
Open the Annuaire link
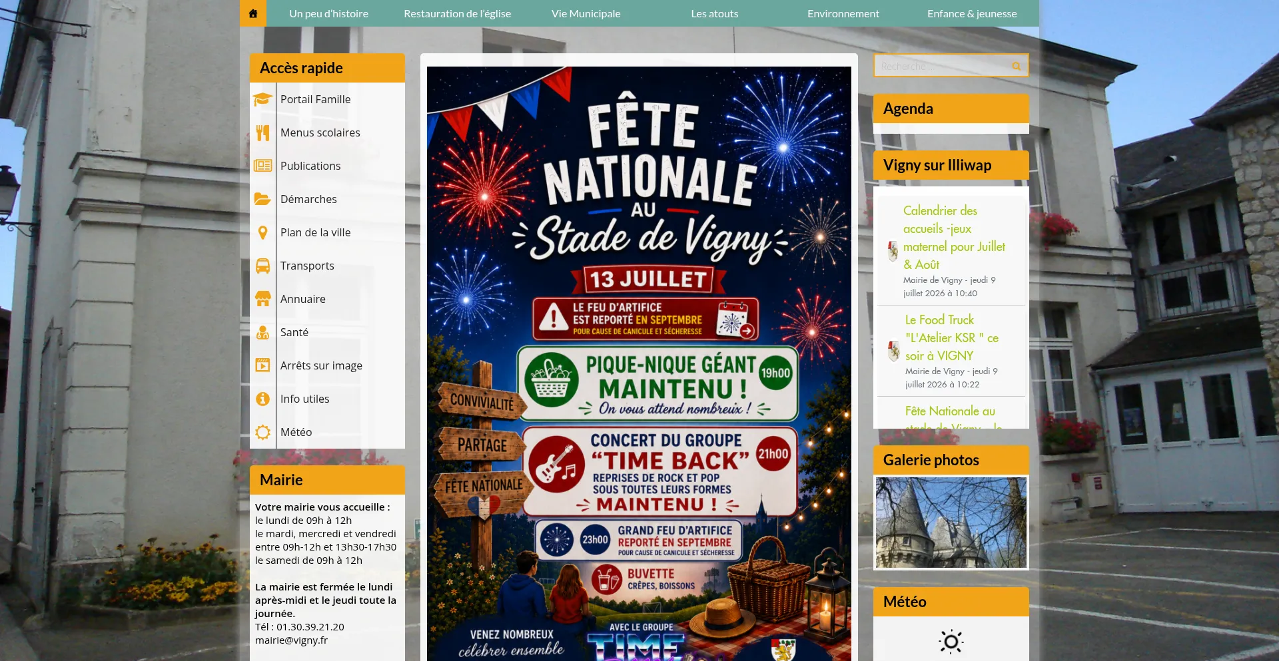pos(302,299)
